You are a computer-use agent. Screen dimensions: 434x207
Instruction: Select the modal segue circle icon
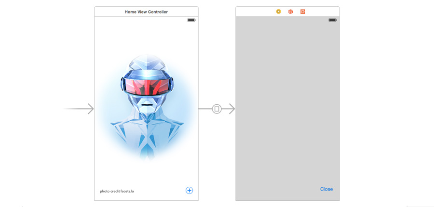pyautogui.click(x=217, y=109)
